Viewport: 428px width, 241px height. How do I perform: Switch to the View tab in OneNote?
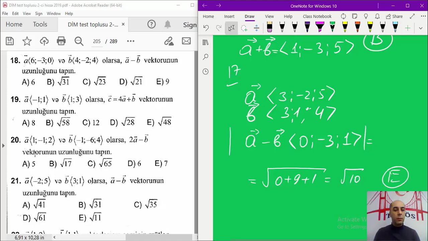269,16
